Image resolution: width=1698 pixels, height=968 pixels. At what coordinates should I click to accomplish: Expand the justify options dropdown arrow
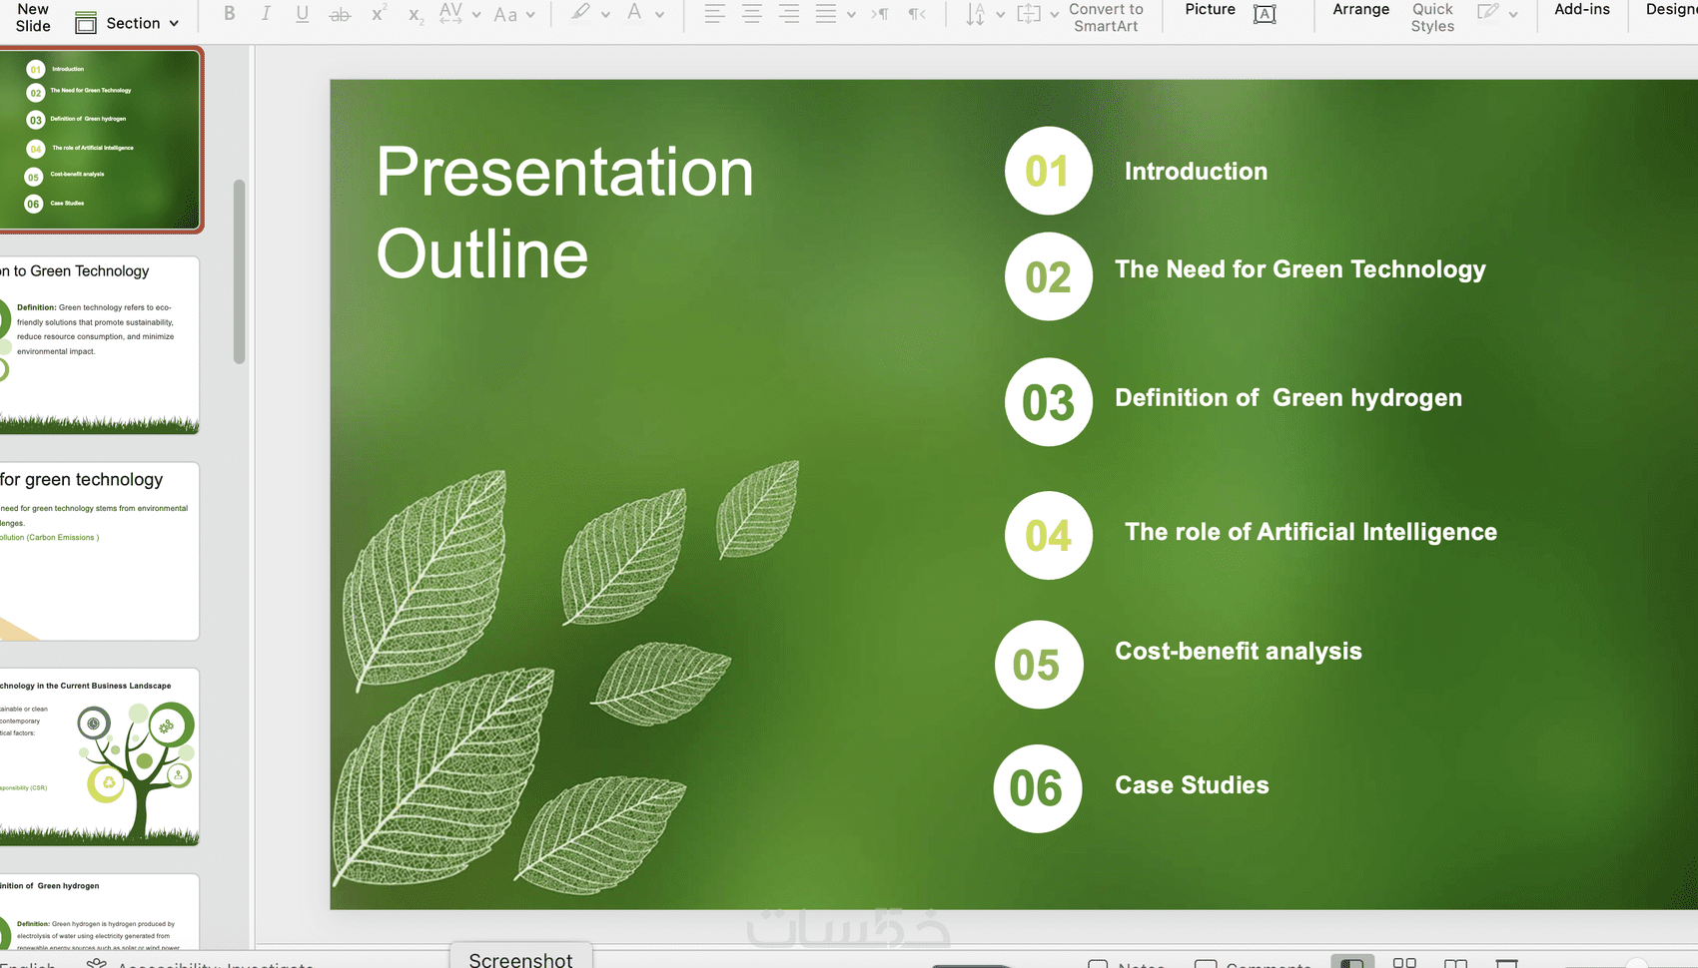pyautogui.click(x=851, y=15)
